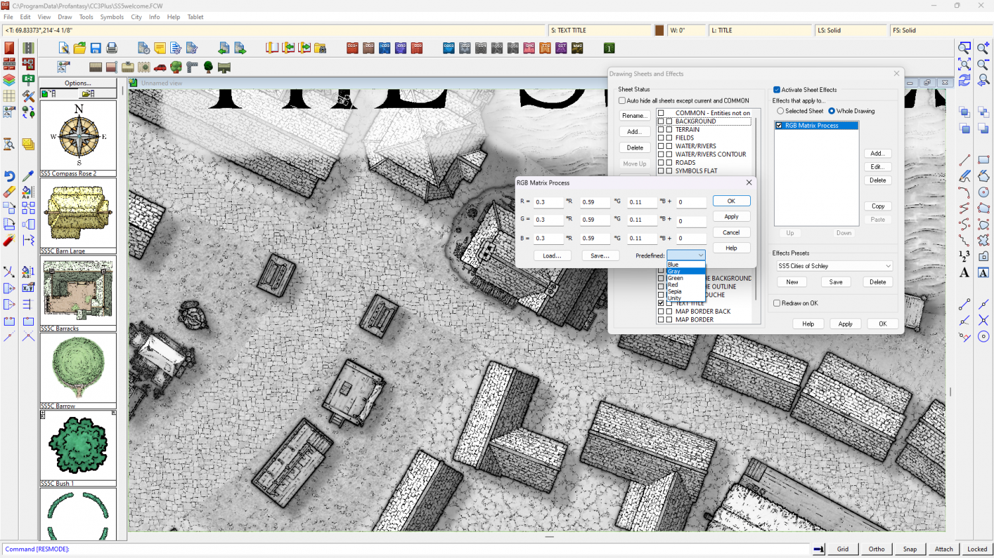This screenshot has width=994, height=558.
Task: Toggle Activate Sheet Effects checkbox
Action: (777, 90)
